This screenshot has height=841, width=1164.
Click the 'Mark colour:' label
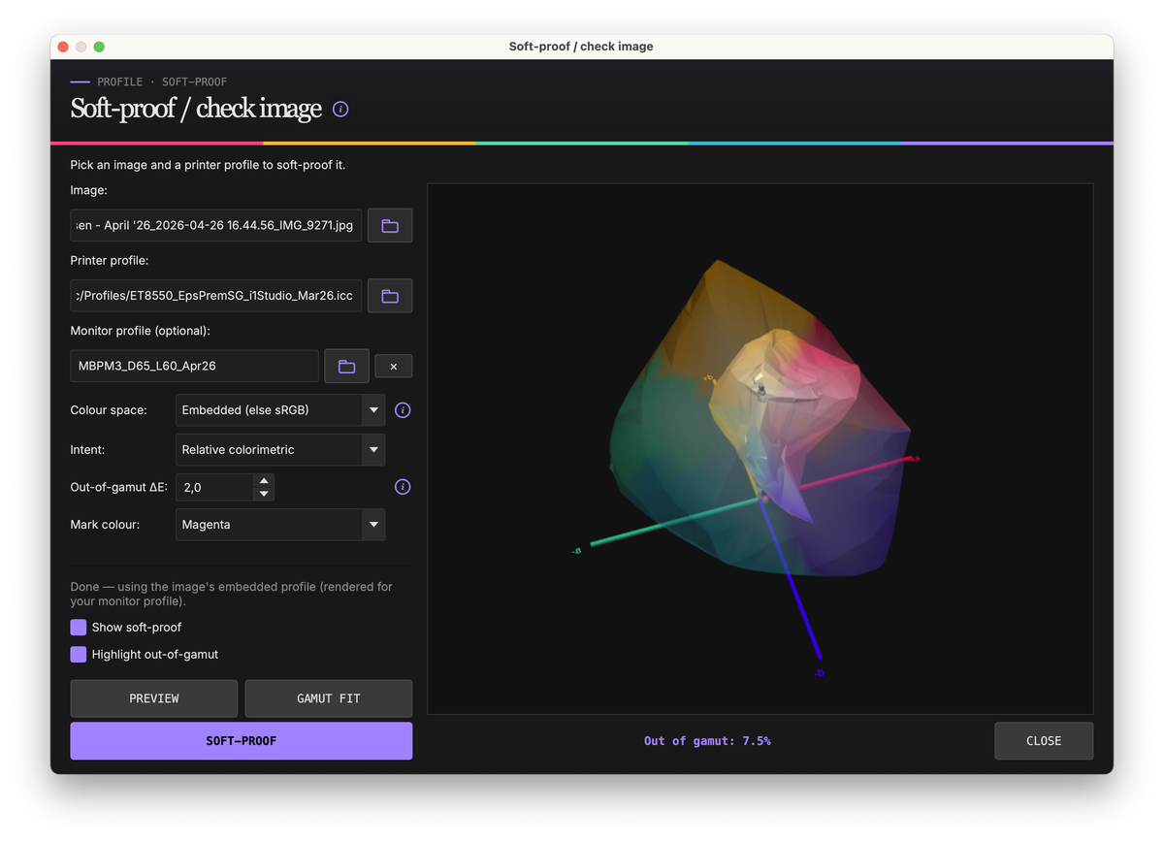[x=105, y=525]
